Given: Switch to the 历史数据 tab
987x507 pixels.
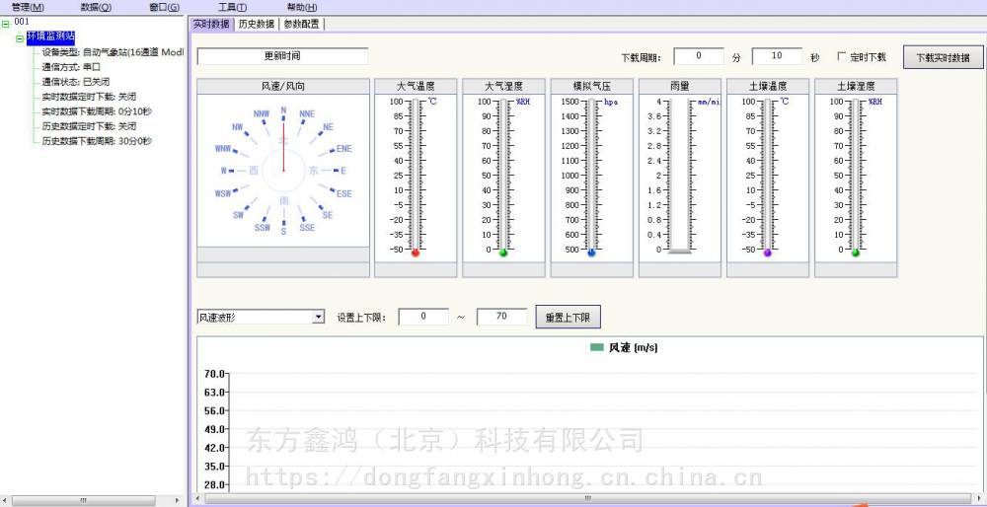Looking at the screenshot, I should pyautogui.click(x=257, y=24).
